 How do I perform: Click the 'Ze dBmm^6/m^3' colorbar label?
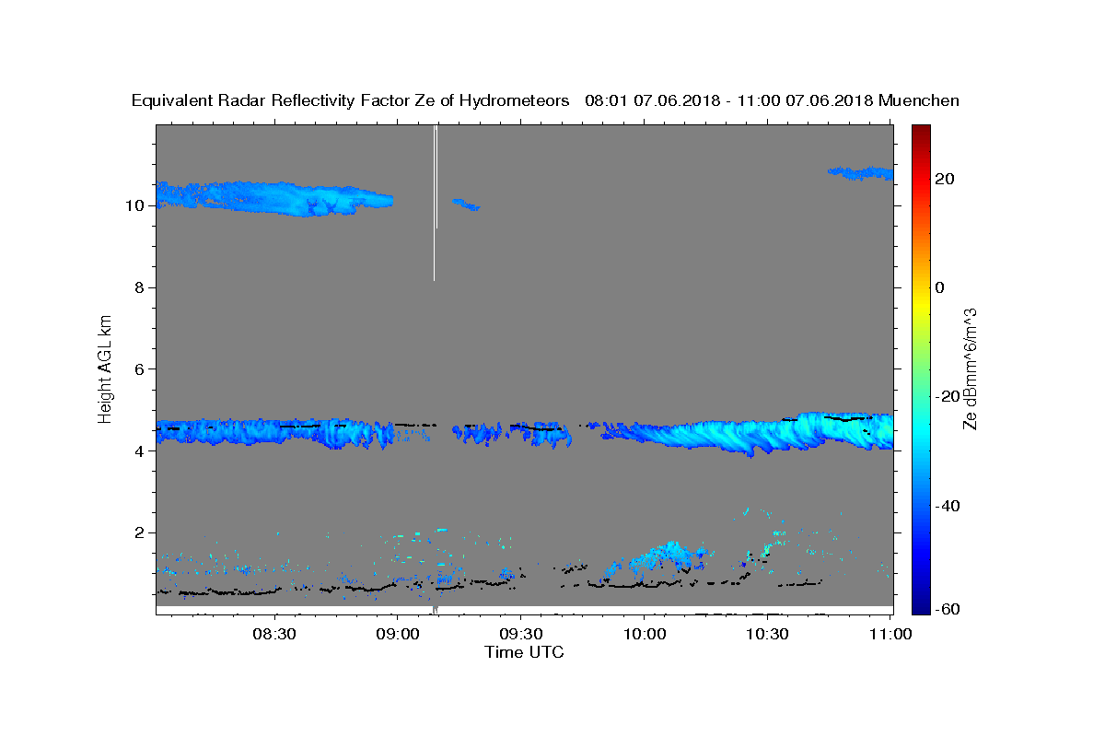970,368
